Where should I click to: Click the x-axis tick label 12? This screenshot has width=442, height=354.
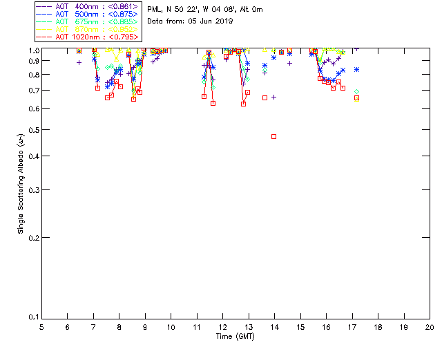(x=222, y=327)
